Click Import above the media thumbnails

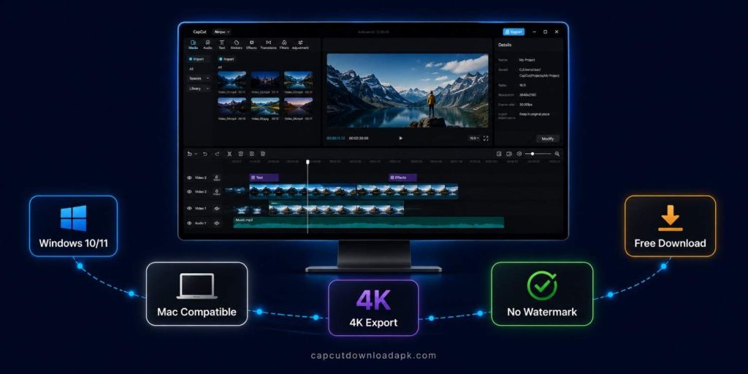[226, 59]
